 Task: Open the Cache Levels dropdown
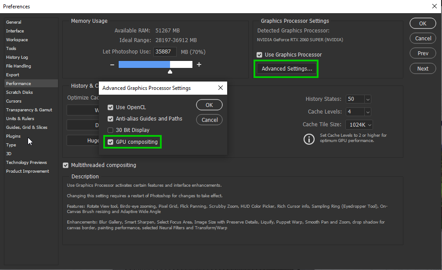(358, 111)
